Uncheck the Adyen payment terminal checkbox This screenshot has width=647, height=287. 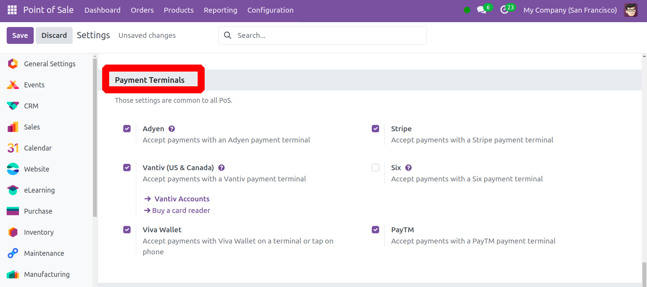point(127,129)
